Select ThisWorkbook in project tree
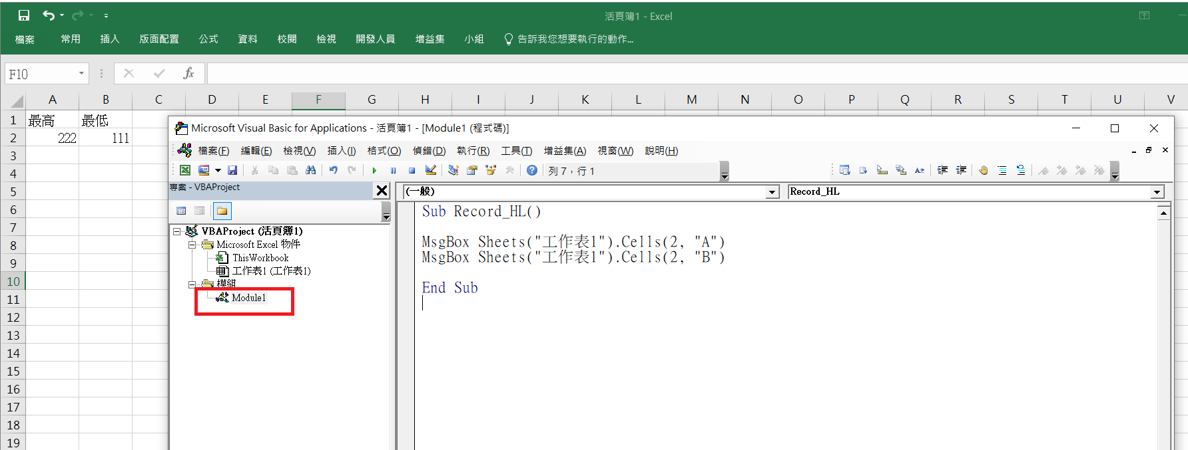 click(x=260, y=258)
